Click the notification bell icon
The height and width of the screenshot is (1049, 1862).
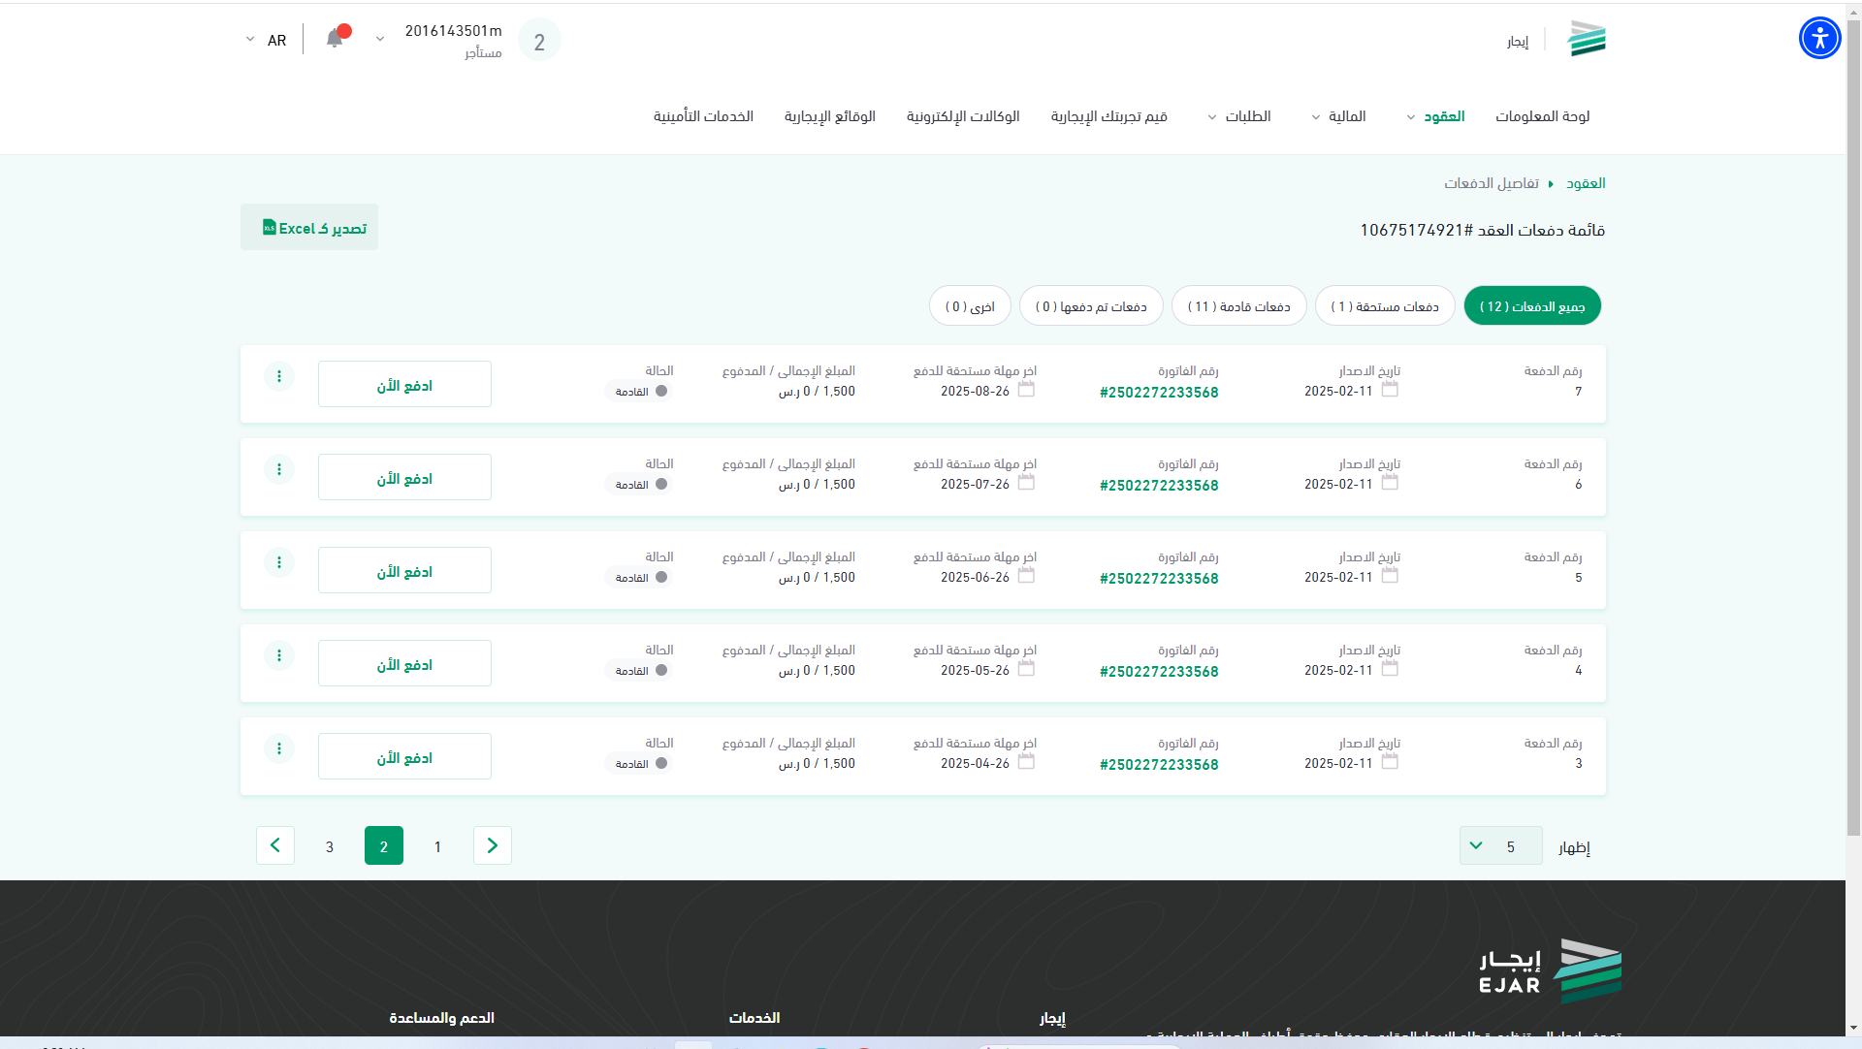[335, 39]
